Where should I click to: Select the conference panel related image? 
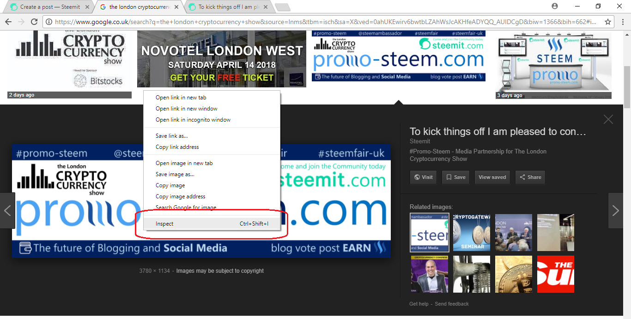coord(514,233)
